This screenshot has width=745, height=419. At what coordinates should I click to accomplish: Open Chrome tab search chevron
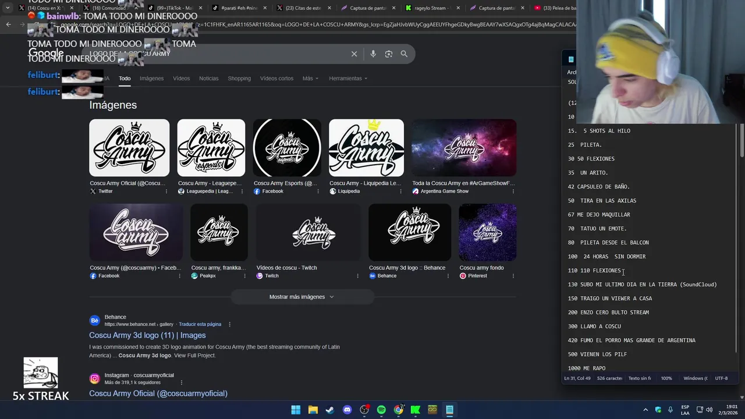(8, 8)
